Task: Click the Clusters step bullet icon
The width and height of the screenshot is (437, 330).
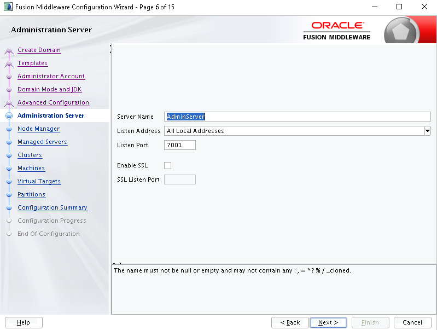Action: click(9, 155)
